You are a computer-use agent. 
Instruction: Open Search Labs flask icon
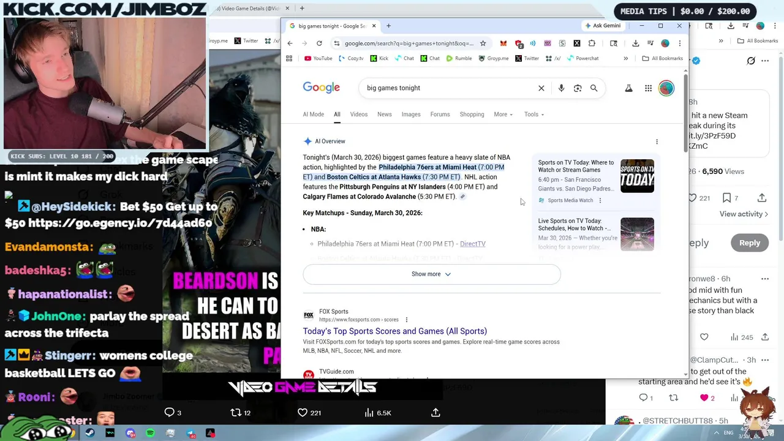coord(628,88)
